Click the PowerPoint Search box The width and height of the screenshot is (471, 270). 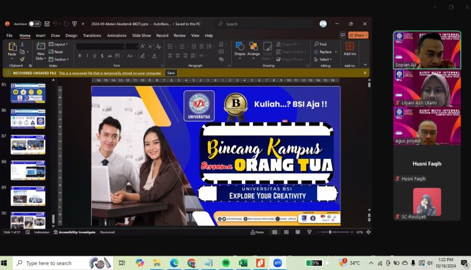click(264, 24)
